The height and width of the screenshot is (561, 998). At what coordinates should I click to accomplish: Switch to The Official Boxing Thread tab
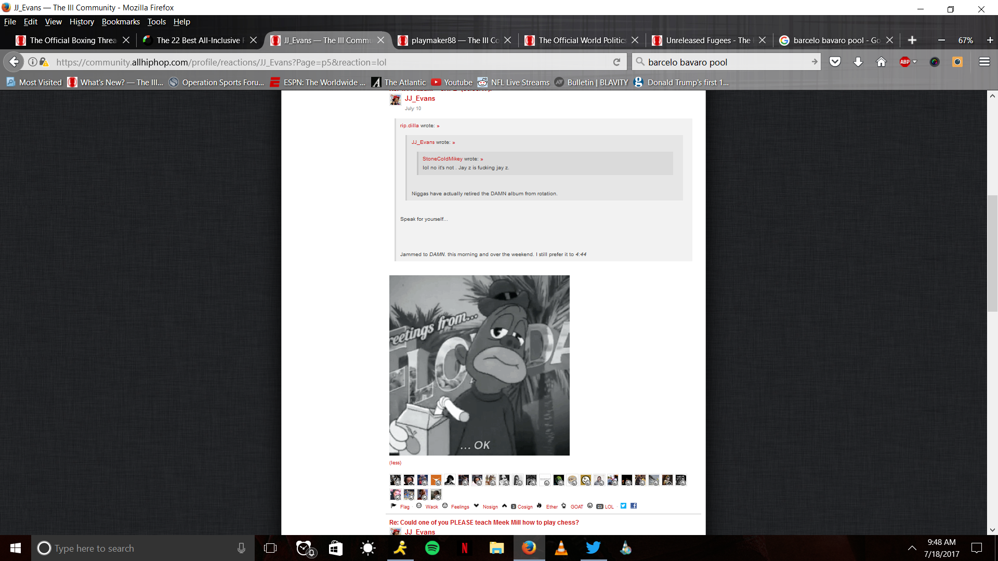(x=72, y=40)
